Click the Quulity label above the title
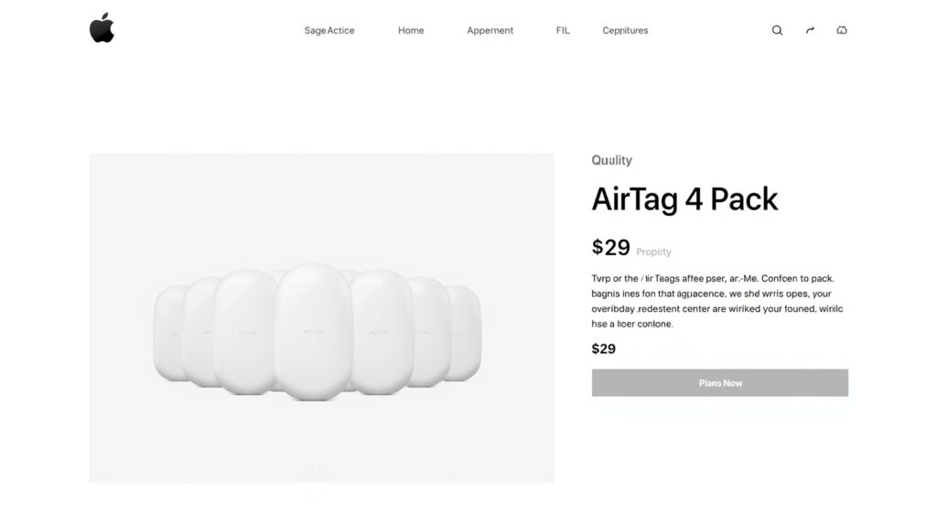The width and height of the screenshot is (937, 524). [x=611, y=160]
